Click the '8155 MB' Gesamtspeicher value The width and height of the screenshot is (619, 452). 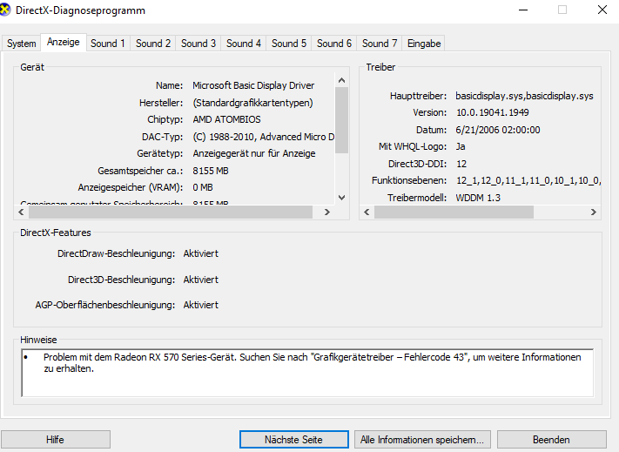click(x=211, y=171)
